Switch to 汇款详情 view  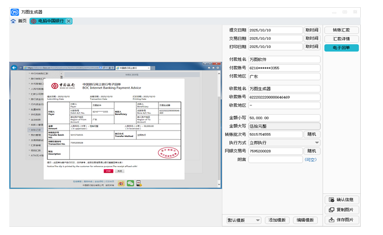[341, 39]
